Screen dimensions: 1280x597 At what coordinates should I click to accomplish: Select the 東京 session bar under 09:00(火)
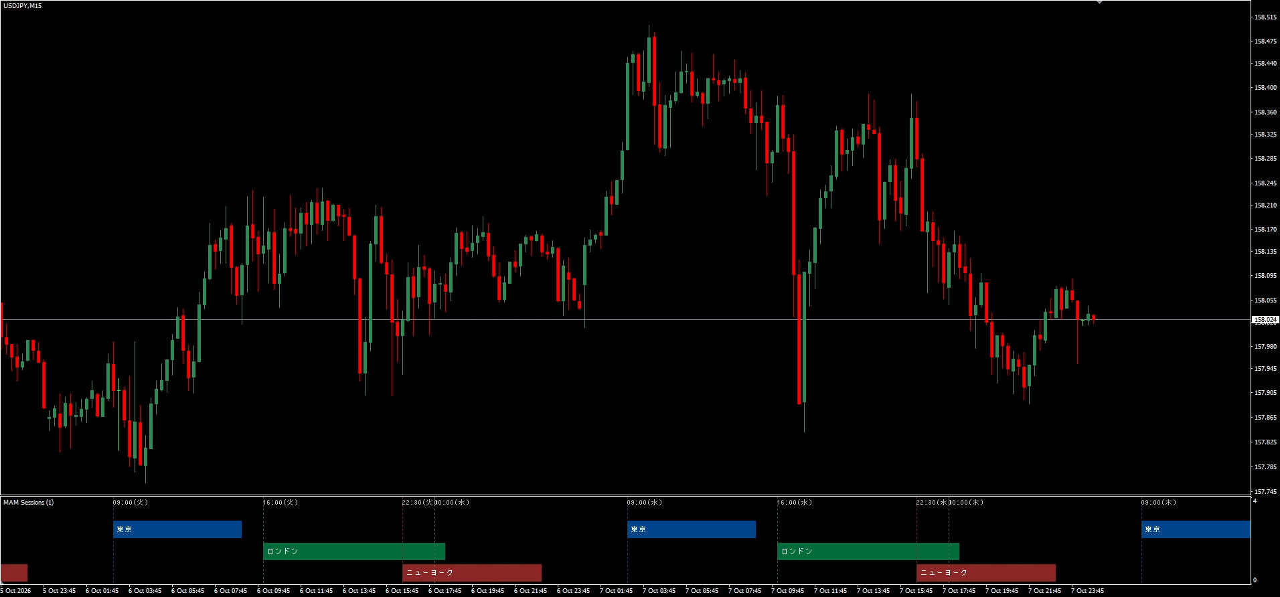click(x=177, y=529)
